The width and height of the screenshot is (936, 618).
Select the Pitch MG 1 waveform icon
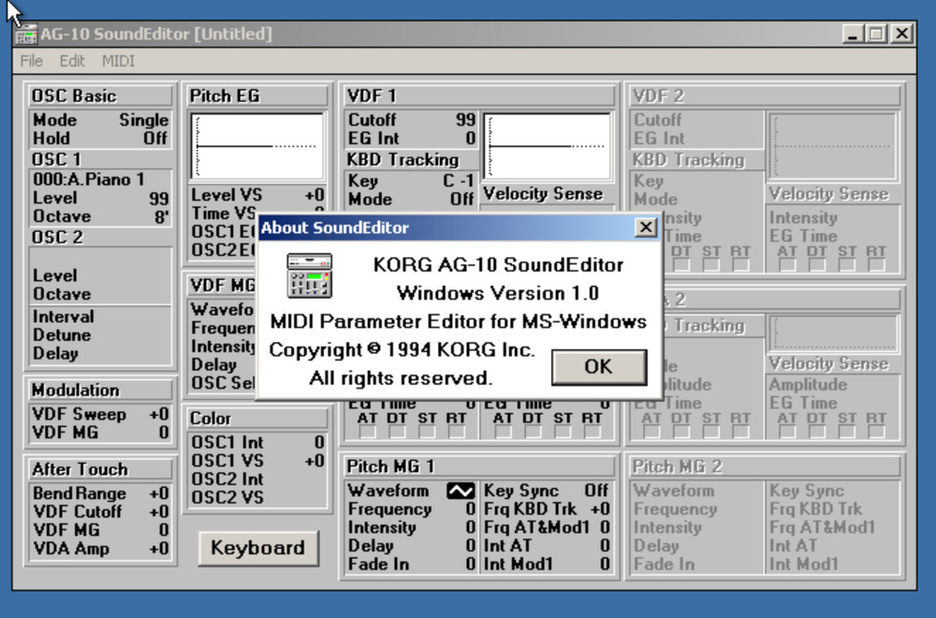[461, 491]
